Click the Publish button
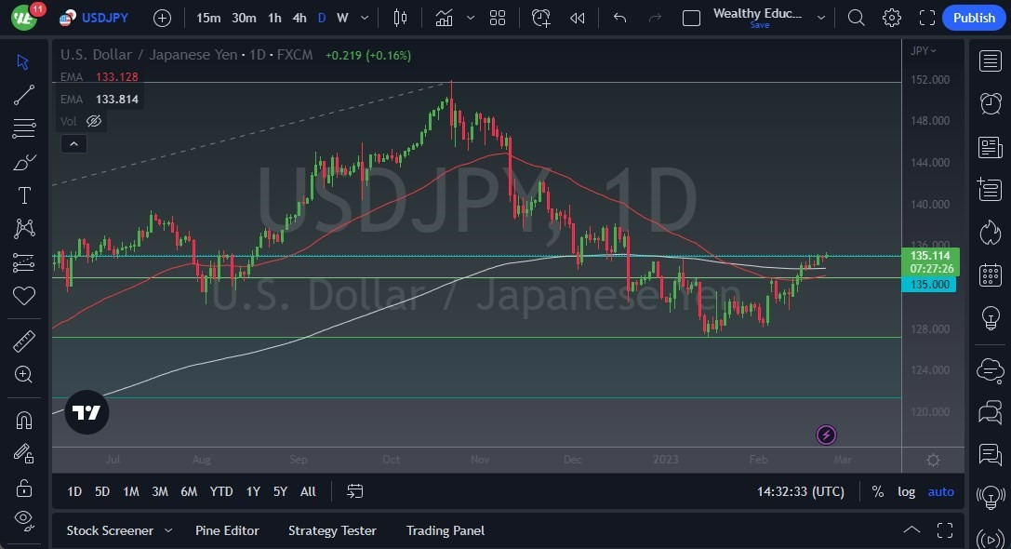Screen dimensions: 1011x549 973,17
